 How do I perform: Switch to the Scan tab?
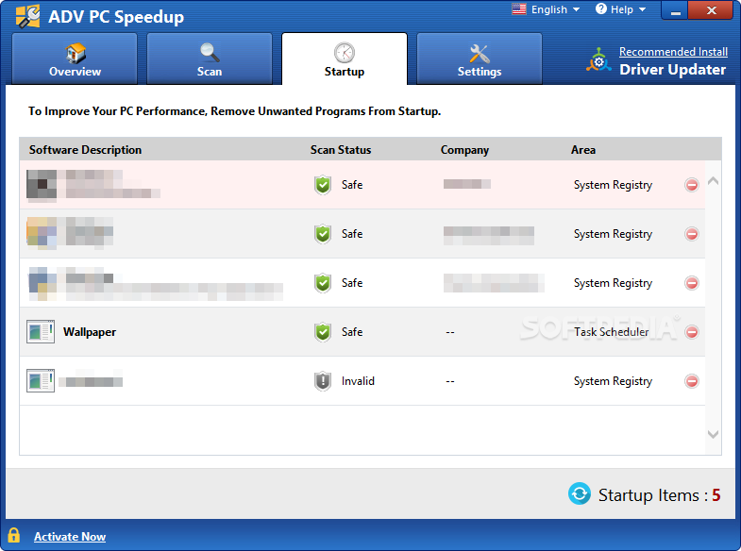click(210, 58)
